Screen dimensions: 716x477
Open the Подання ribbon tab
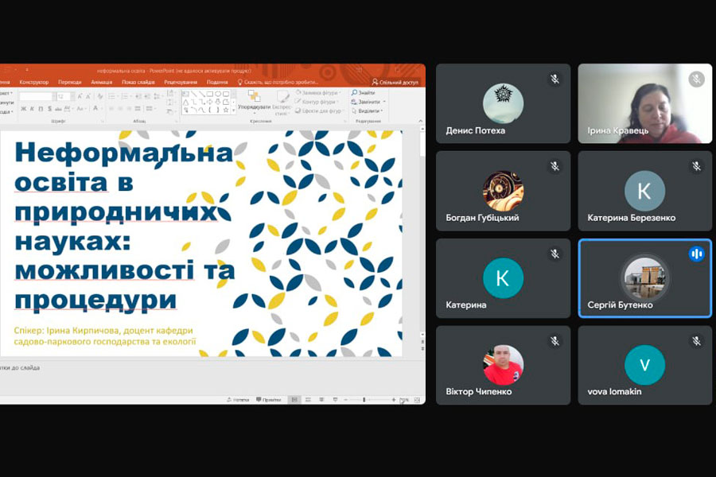(217, 82)
